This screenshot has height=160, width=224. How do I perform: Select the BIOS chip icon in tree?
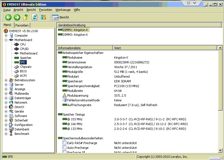pyautogui.click(x=16, y=71)
